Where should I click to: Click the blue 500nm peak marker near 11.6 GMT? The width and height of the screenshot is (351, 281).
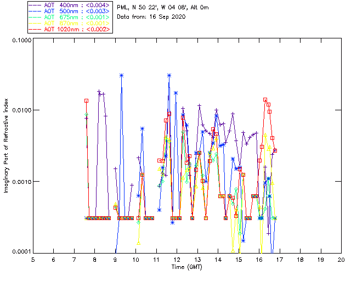click(x=169, y=76)
